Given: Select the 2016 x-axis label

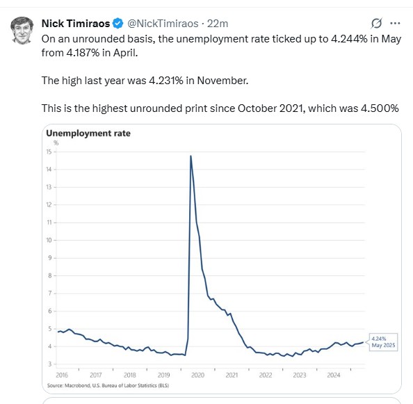Looking at the screenshot, I should point(62,375).
